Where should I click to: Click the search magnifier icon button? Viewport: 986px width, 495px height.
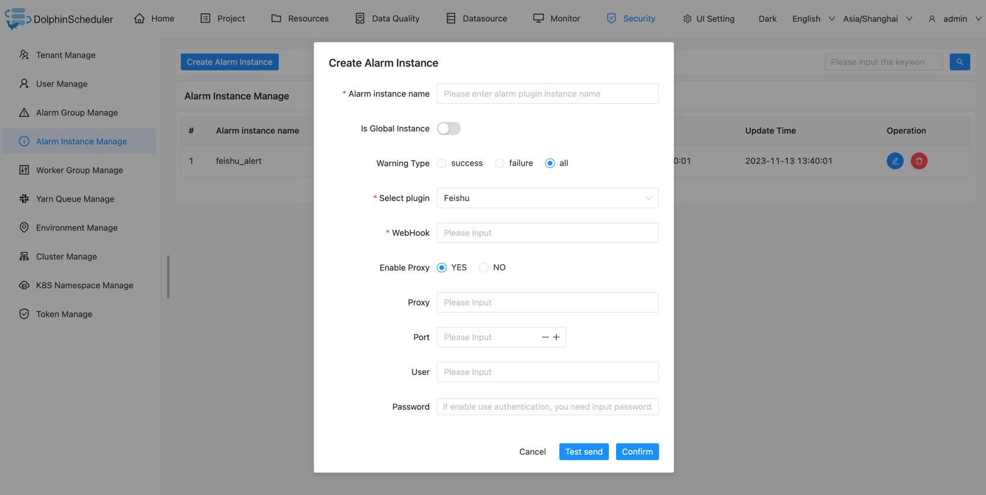click(960, 62)
